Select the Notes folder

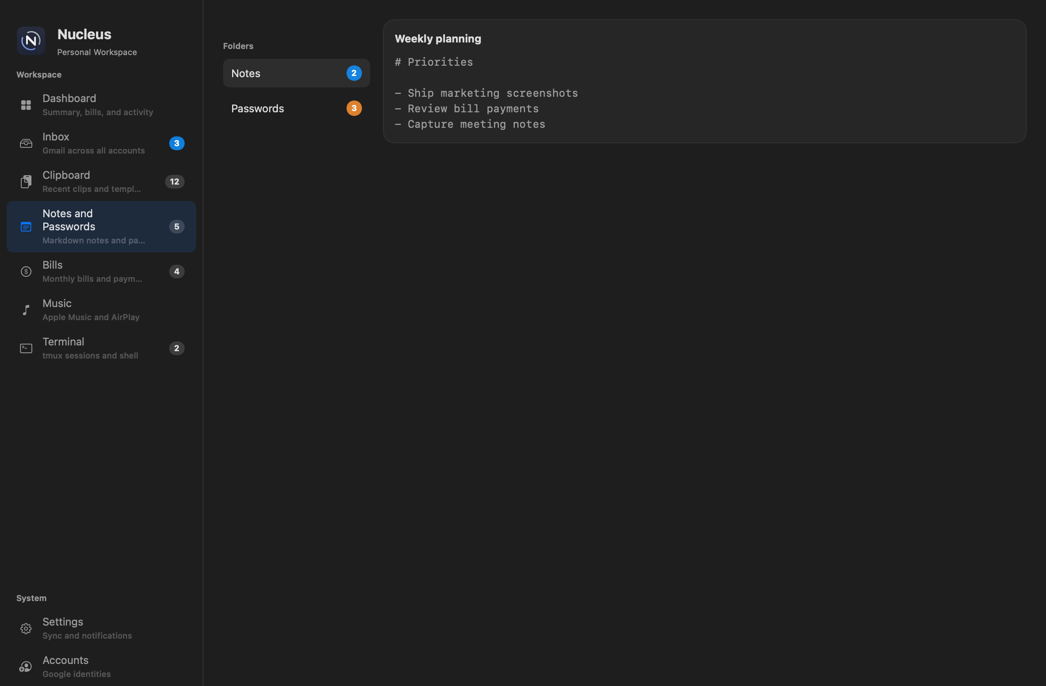tap(296, 73)
